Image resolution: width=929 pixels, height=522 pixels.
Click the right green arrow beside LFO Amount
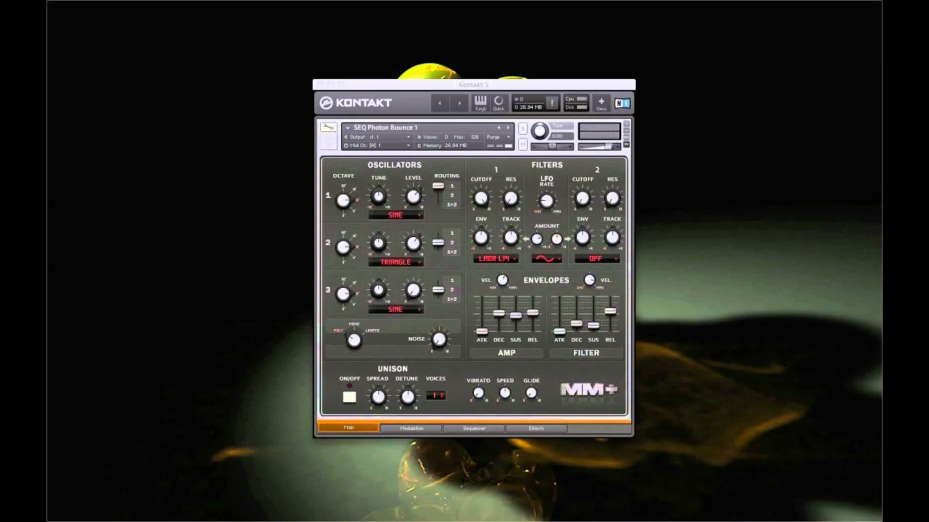click(x=567, y=239)
